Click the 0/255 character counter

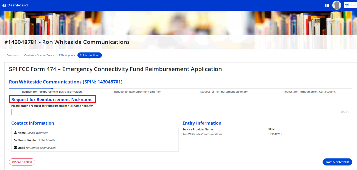click(x=345, y=112)
